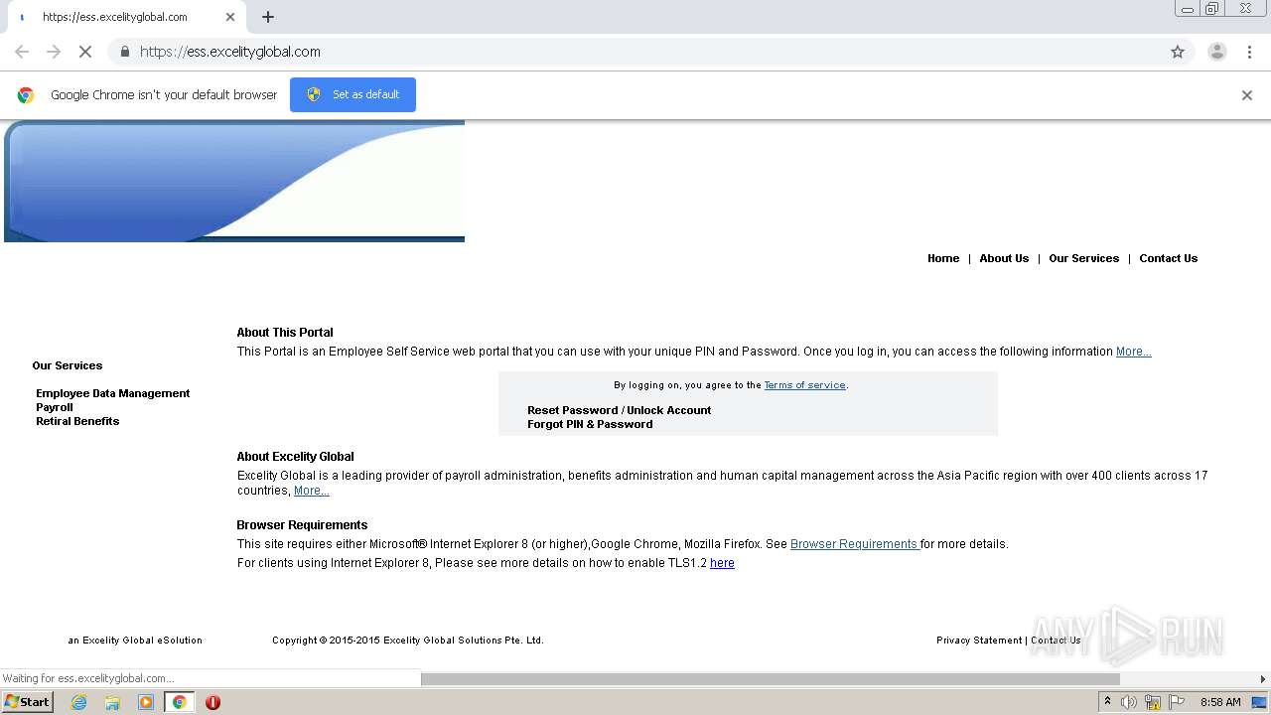Open the clock showing 8:58 AM
The height and width of the screenshot is (715, 1271).
coord(1220,702)
